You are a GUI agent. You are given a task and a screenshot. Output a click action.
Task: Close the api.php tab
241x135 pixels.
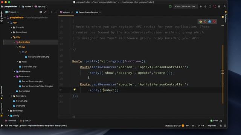pyautogui.click(x=72, y=12)
